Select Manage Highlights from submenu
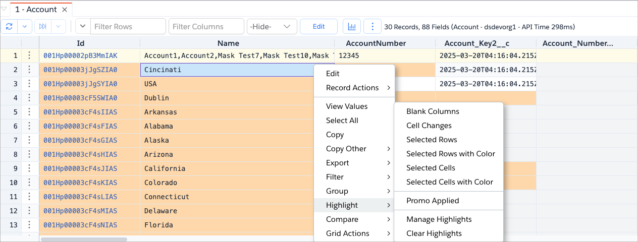638x242 pixels. pos(439,219)
